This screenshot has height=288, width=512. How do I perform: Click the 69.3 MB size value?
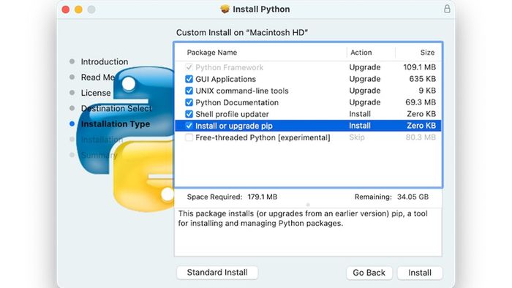click(421, 102)
